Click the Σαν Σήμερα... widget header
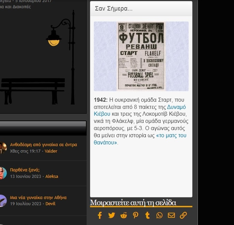 (x=141, y=9)
